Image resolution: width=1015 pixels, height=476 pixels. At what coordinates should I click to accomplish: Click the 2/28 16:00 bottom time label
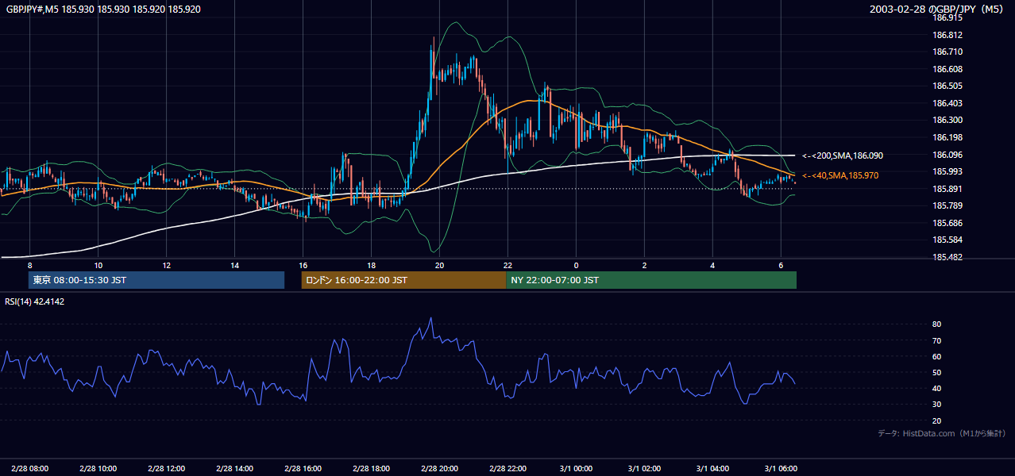point(303,469)
